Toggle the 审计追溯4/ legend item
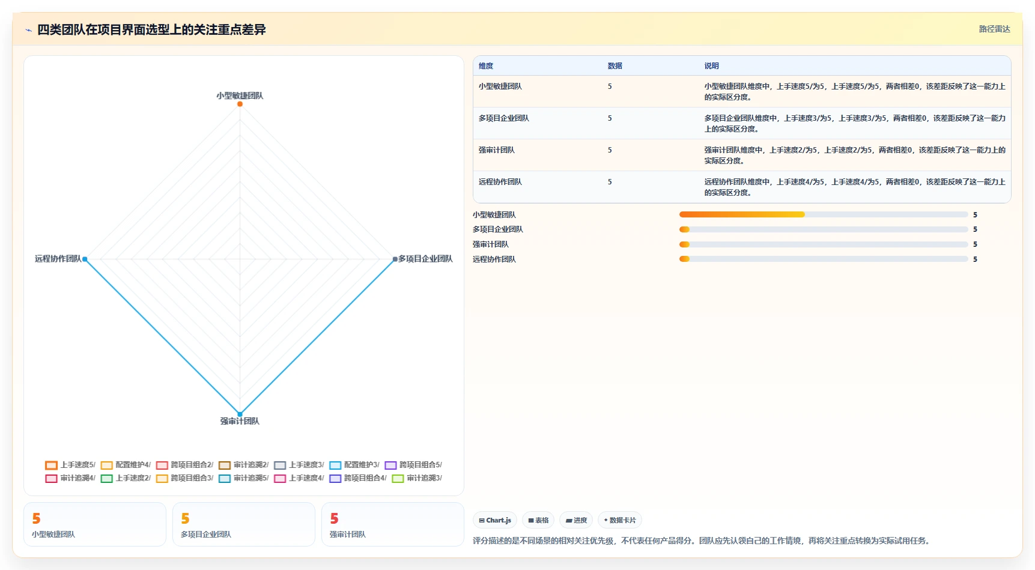Screen dimensions: 1035x570 [x=70, y=478]
